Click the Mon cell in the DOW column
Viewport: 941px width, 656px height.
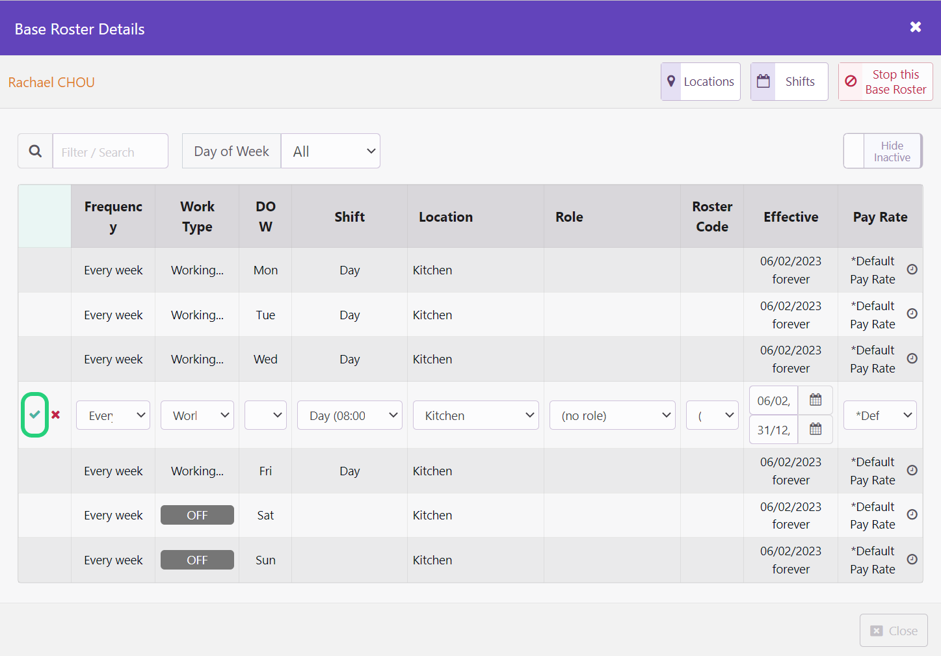265,270
